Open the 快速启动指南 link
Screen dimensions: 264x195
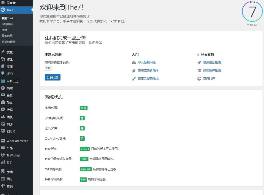click(212, 63)
